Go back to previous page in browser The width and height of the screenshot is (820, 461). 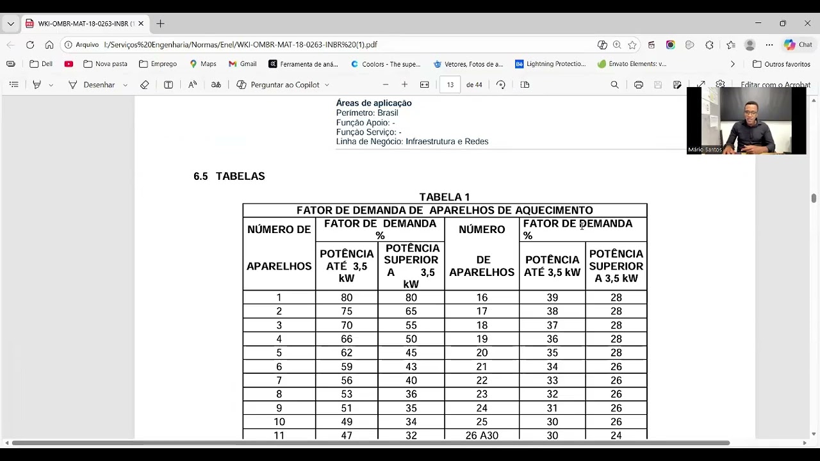pyautogui.click(x=11, y=45)
